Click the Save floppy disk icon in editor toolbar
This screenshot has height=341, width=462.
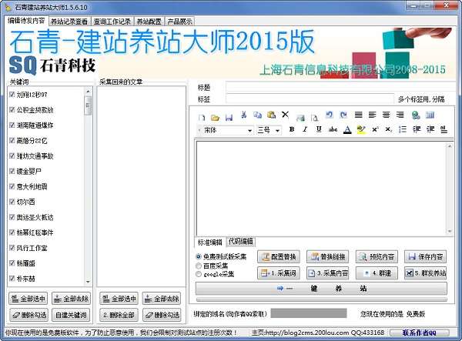[229, 116]
